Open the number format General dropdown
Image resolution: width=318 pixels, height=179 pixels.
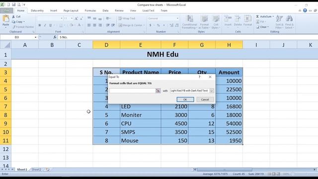tap(177, 18)
